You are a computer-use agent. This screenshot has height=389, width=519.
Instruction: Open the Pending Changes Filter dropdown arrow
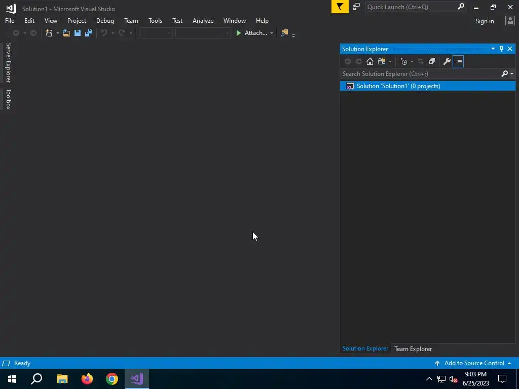click(412, 61)
